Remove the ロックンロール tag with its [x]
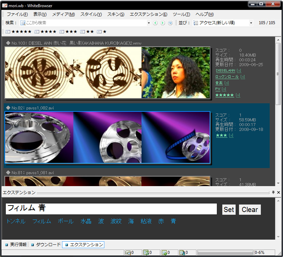The height and width of the screenshot is (257, 283). click(x=243, y=77)
